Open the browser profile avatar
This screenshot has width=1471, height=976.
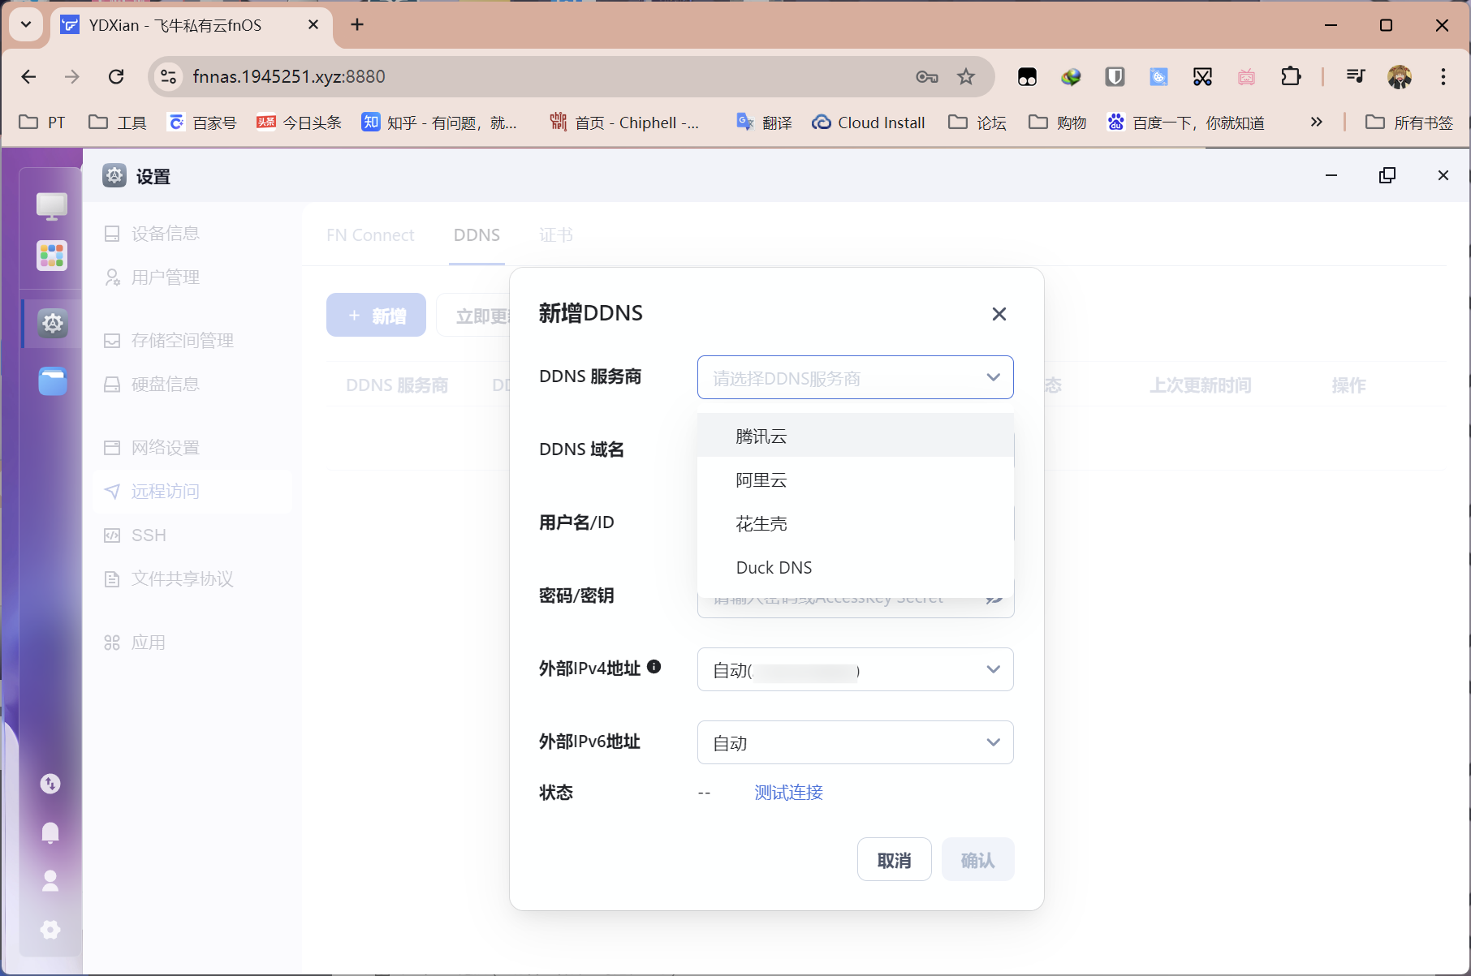pyautogui.click(x=1400, y=76)
